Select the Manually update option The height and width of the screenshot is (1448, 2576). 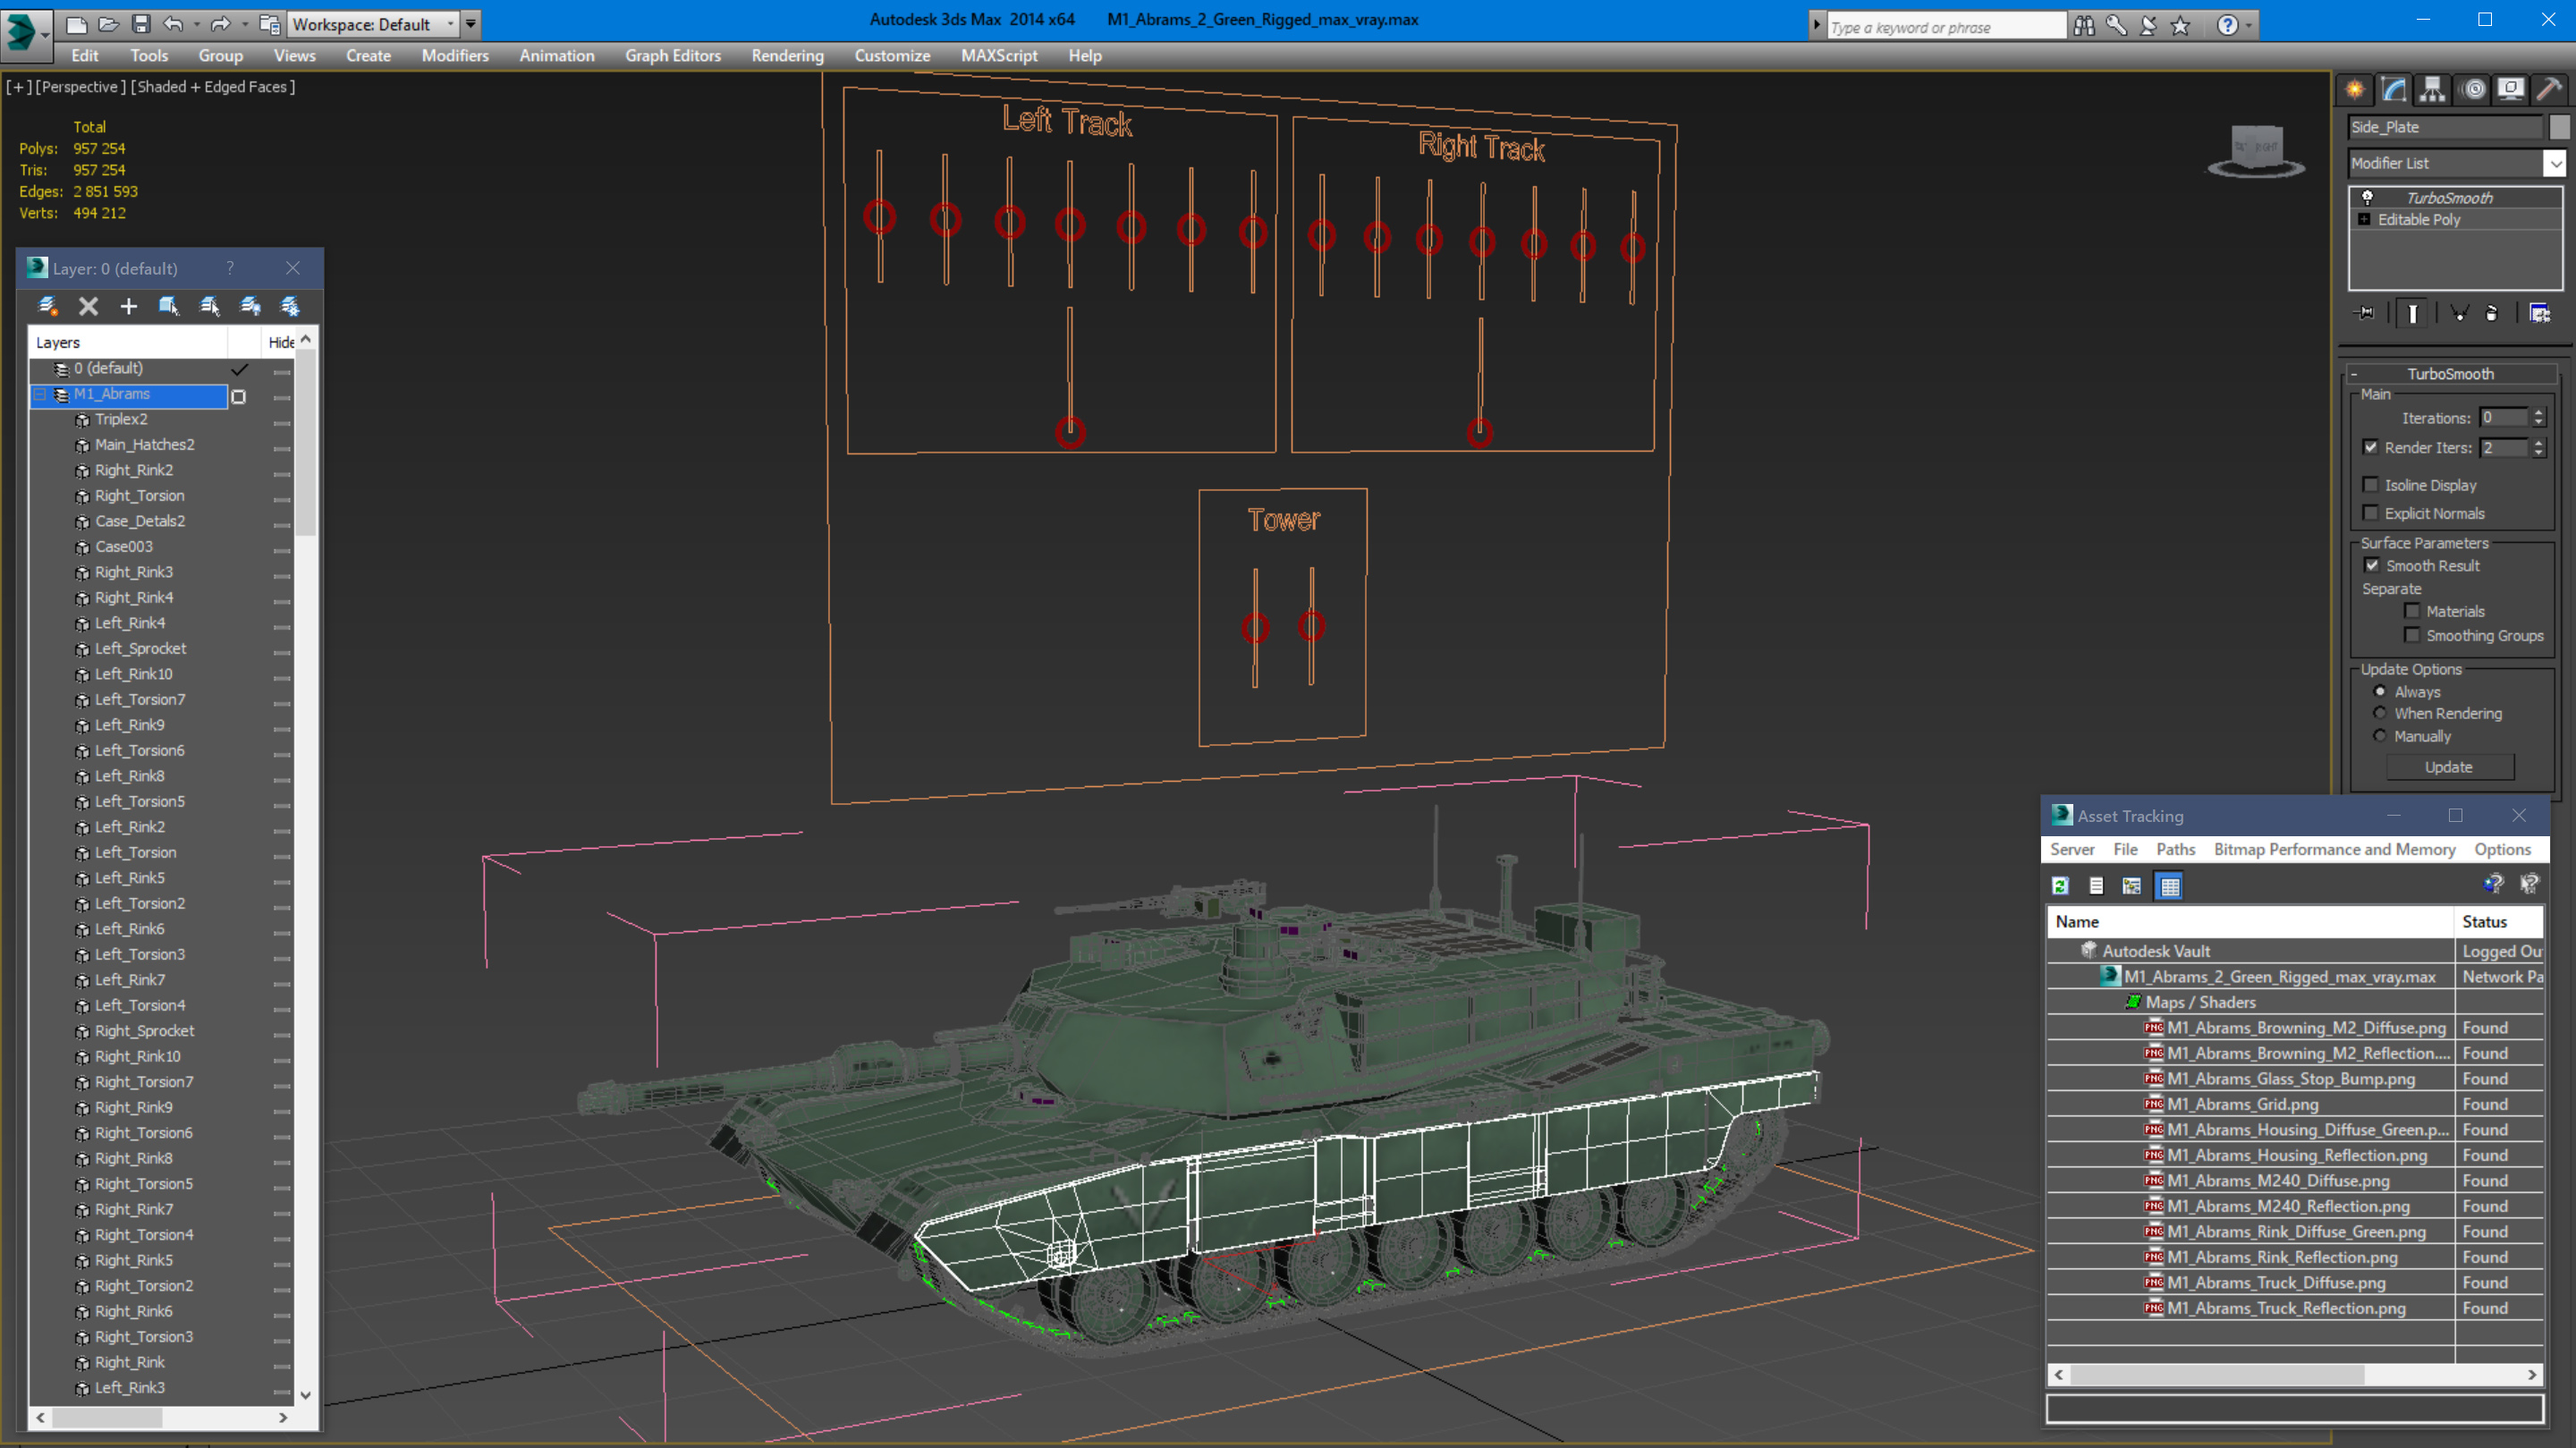point(2380,735)
